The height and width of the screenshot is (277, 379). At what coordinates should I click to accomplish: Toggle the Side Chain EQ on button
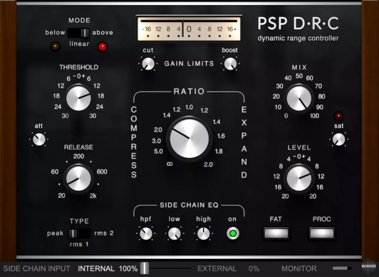coord(233,234)
